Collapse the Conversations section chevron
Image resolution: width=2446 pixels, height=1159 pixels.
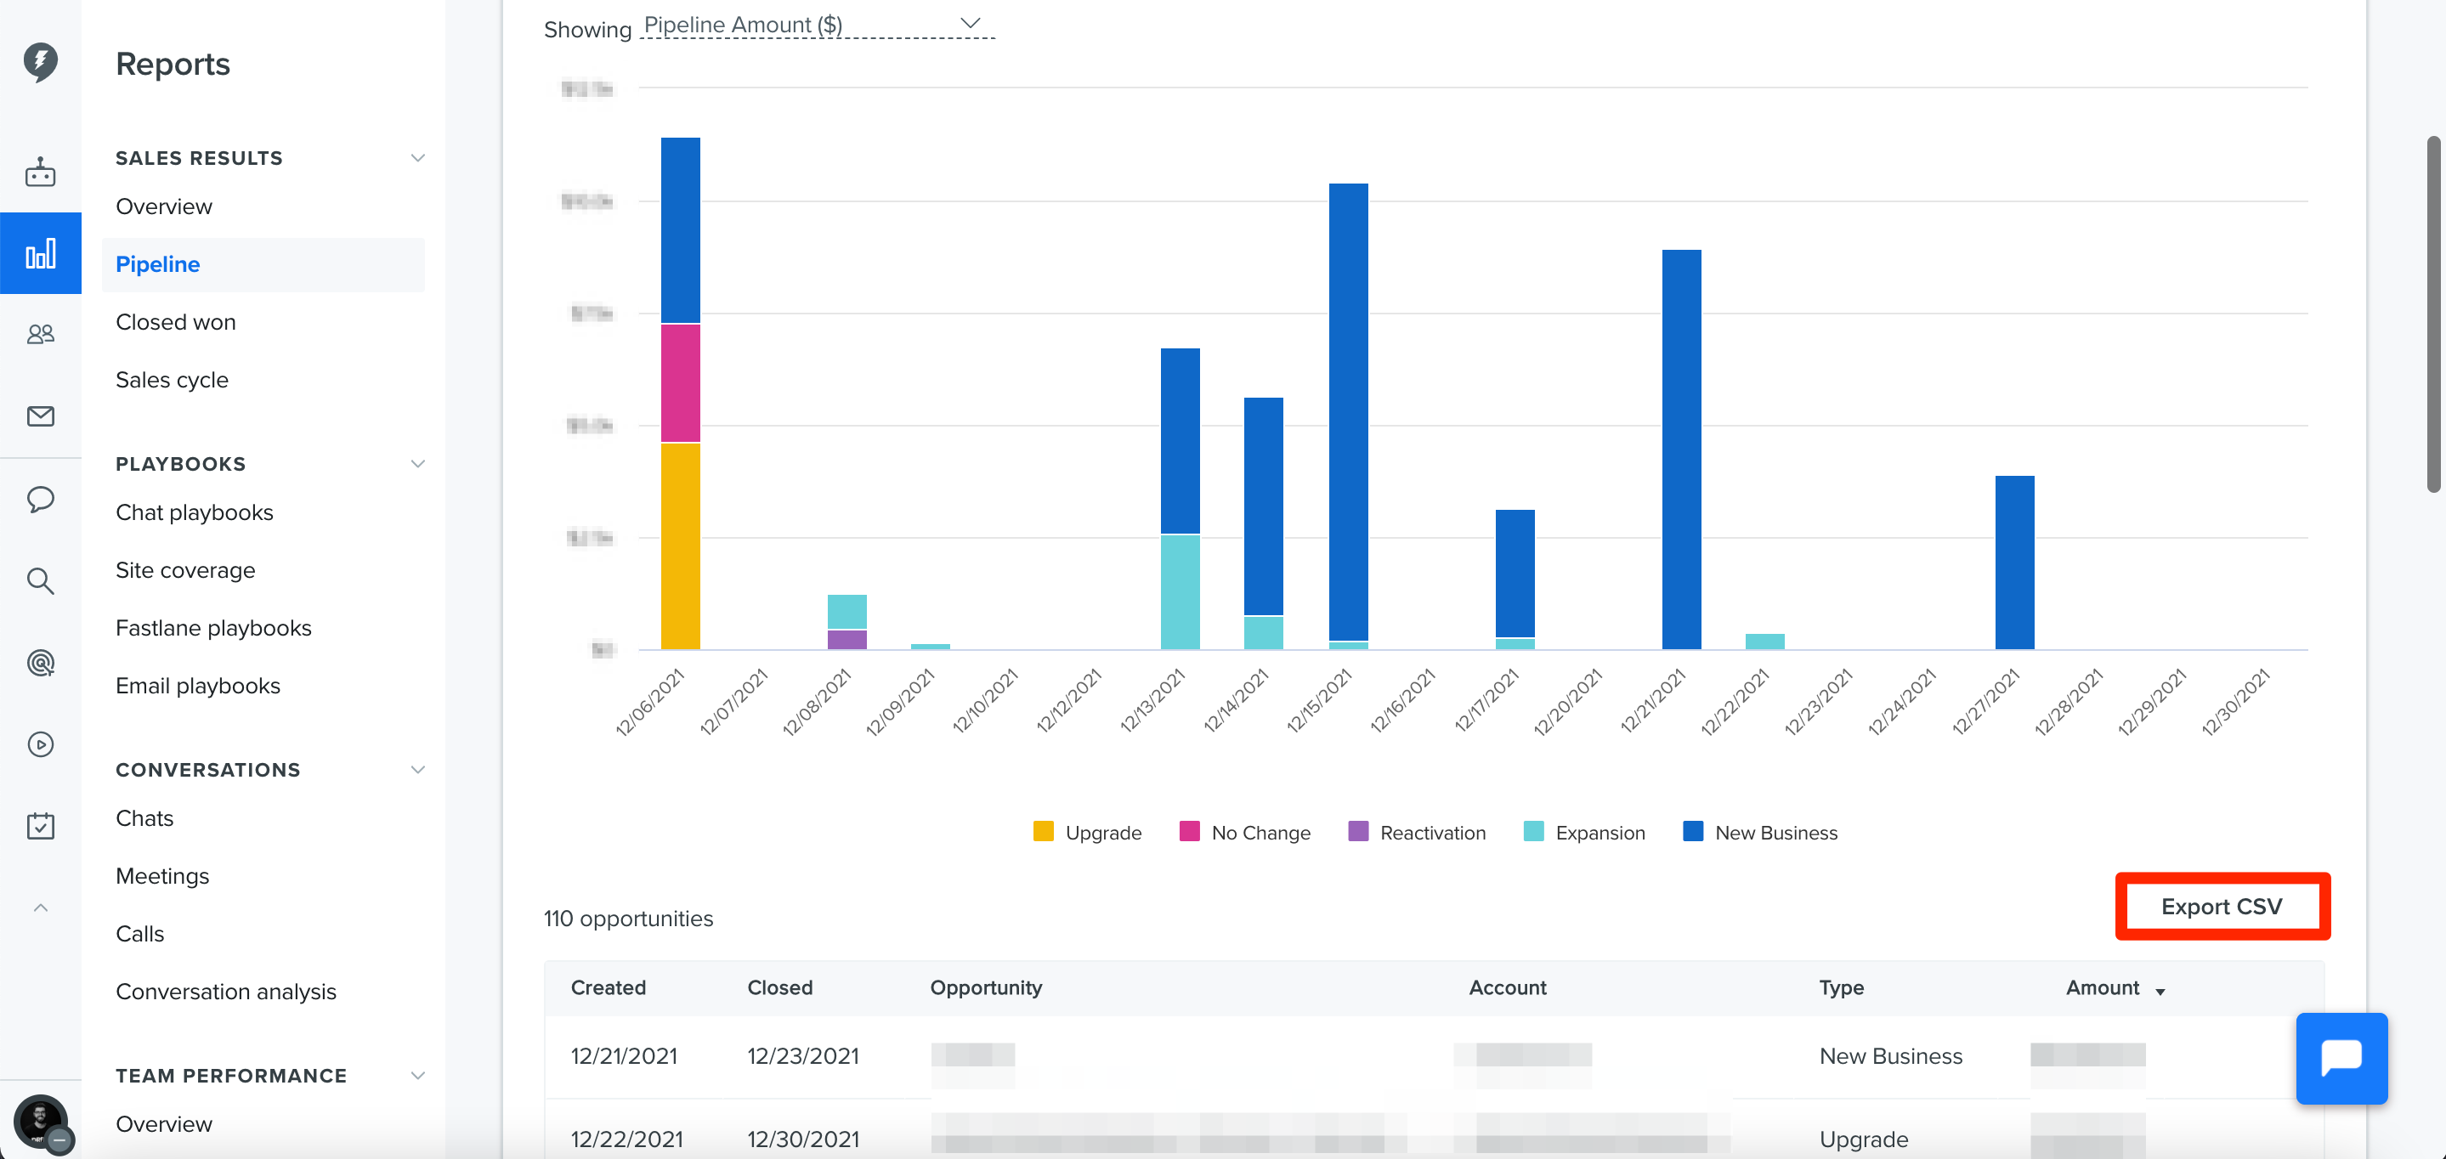416,769
